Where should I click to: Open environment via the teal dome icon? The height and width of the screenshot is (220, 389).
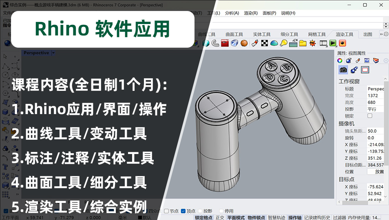click(x=274, y=43)
